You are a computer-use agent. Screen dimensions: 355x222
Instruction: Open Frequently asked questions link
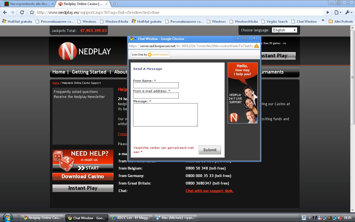pyautogui.click(x=76, y=92)
